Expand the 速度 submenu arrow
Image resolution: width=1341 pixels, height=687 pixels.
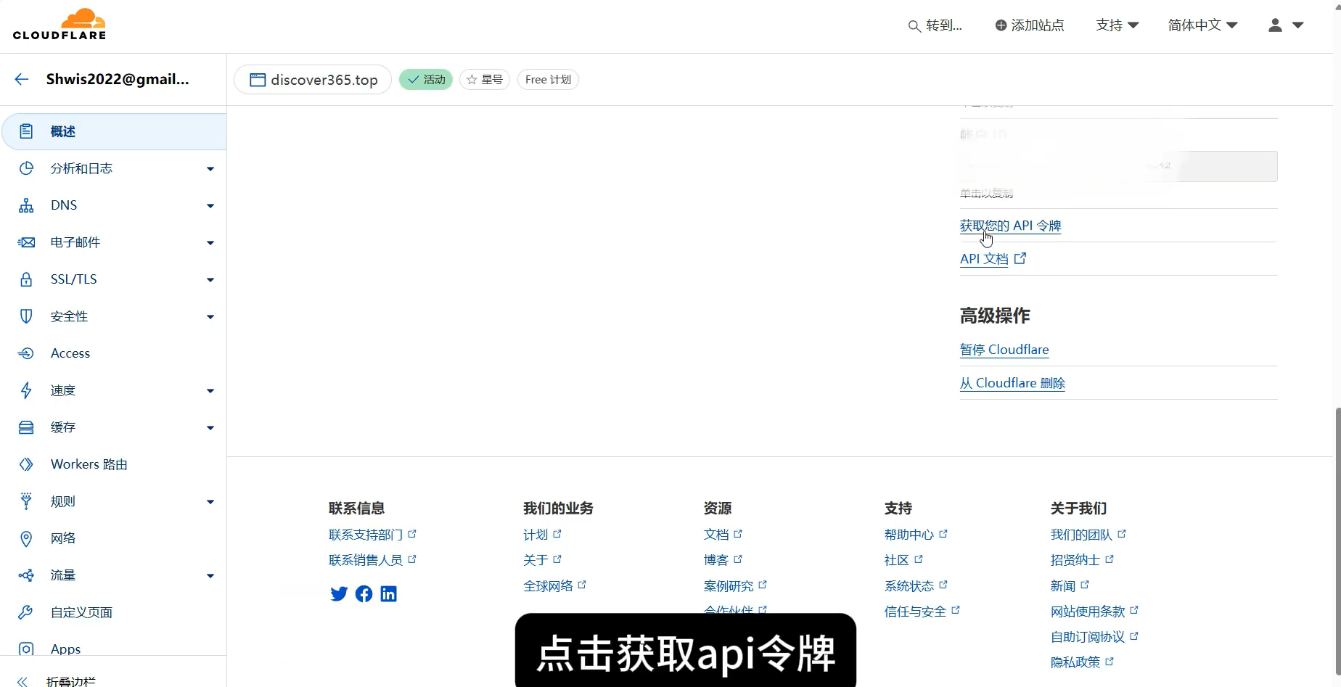pos(210,391)
